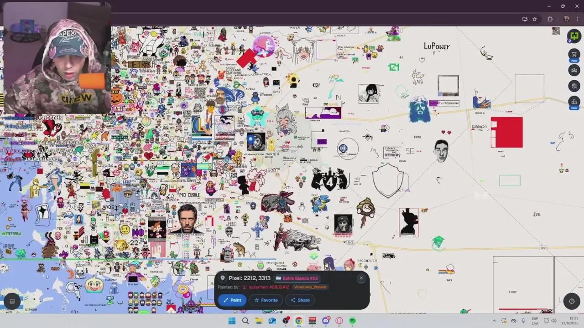The width and height of the screenshot is (584, 328).
Task: Open Opera GX from the taskbar
Action: tap(339, 321)
